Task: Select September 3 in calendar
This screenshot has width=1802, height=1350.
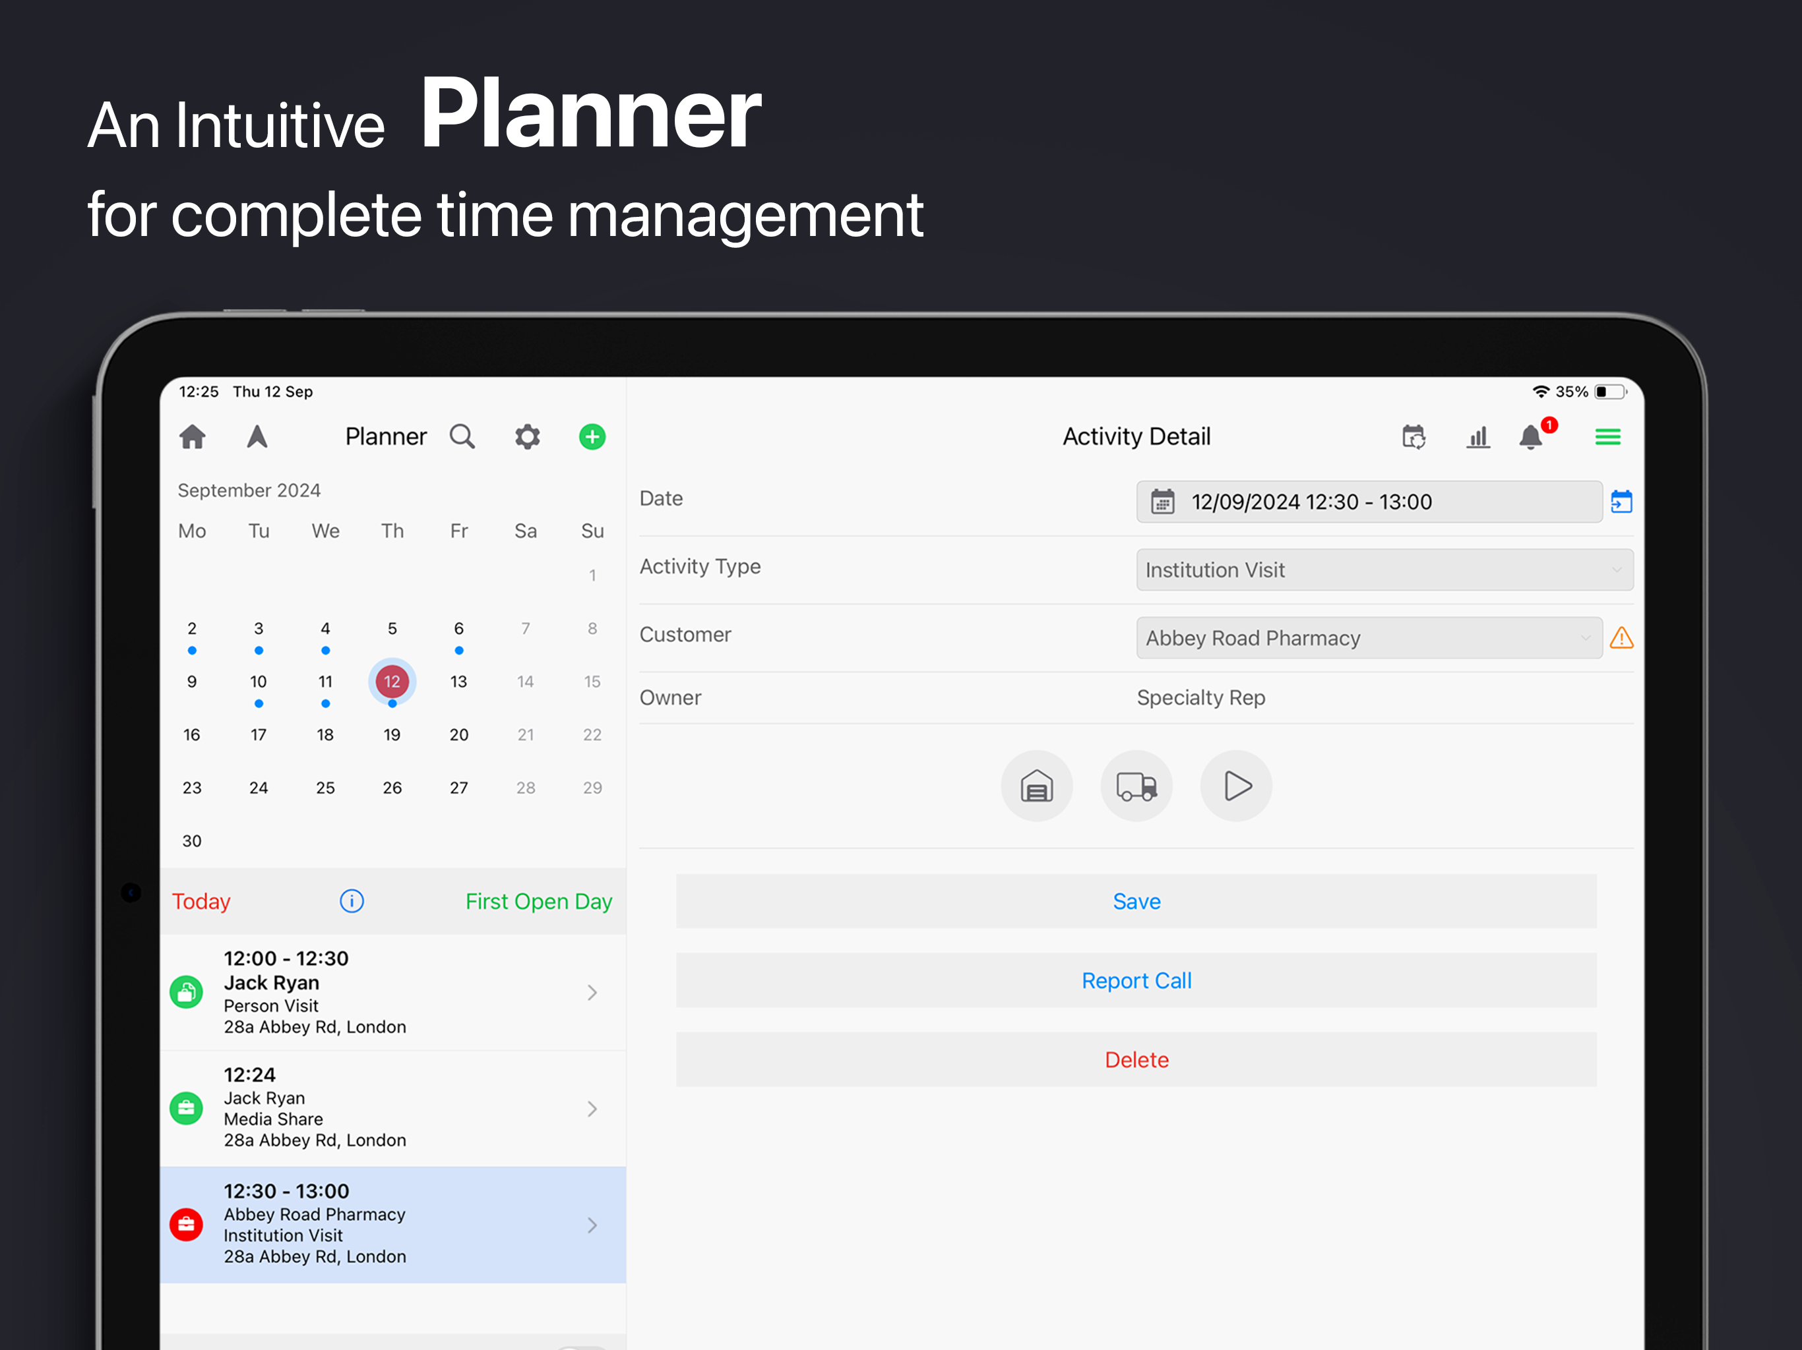Action: coord(259,629)
